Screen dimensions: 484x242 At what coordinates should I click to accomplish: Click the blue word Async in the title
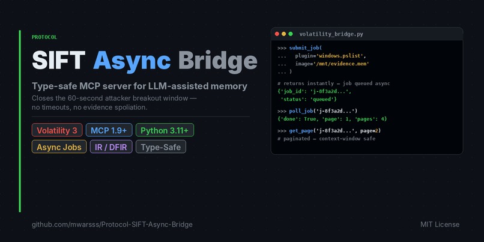(x=132, y=61)
